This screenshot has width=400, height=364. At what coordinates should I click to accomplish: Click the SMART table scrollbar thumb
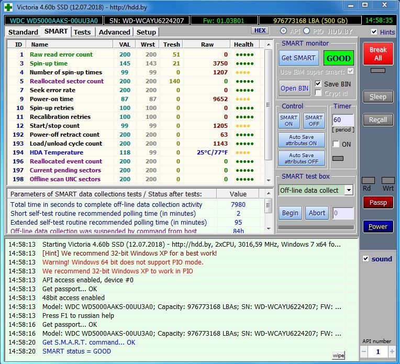(x=268, y=105)
